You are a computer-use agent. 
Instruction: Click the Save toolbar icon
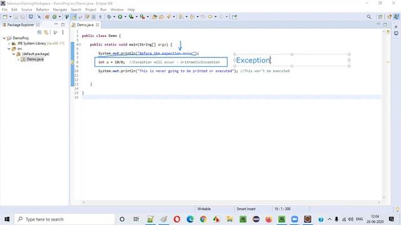pos(16,17)
